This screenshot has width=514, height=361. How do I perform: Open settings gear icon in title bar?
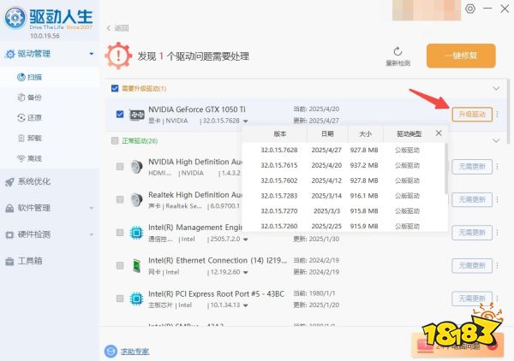click(x=470, y=9)
